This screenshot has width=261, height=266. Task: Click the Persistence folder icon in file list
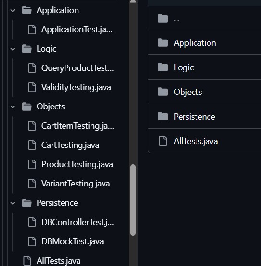point(163,117)
